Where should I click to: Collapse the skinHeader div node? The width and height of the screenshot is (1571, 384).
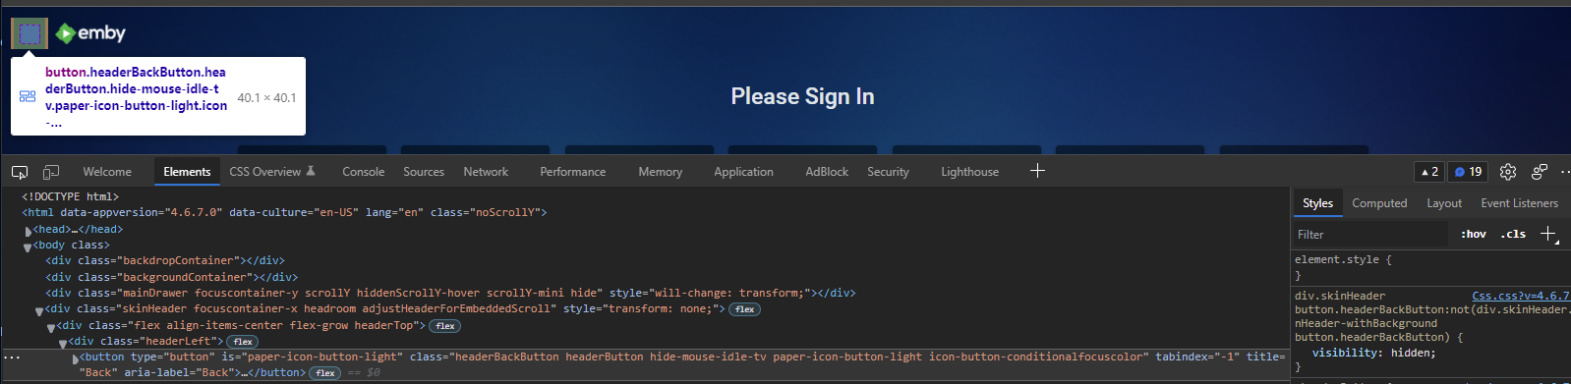(39, 310)
